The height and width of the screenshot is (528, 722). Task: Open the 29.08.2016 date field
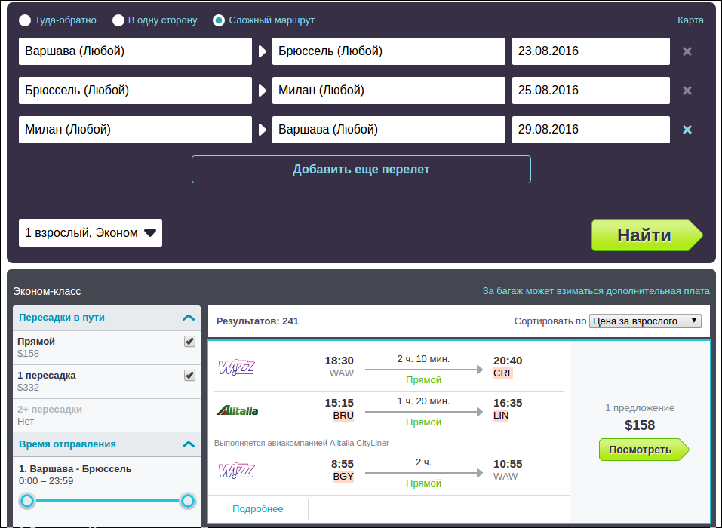(x=591, y=129)
